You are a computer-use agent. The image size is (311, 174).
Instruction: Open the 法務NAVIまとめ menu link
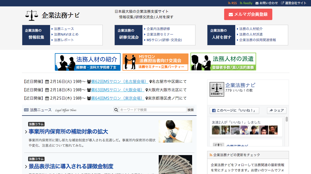click(66, 34)
